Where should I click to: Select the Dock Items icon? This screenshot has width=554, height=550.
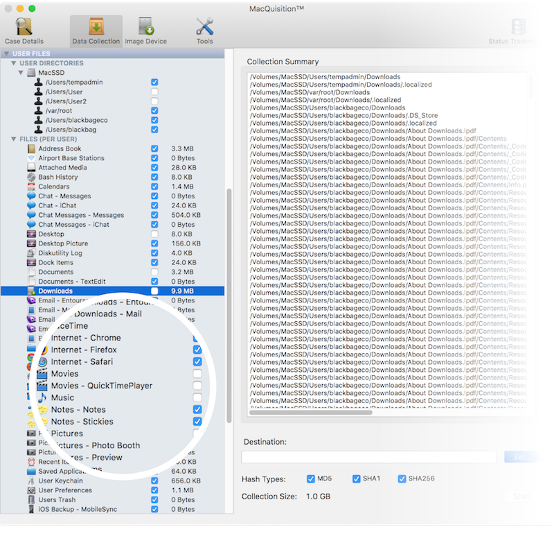[31, 263]
